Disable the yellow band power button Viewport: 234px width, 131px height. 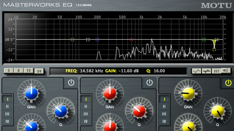[228, 83]
